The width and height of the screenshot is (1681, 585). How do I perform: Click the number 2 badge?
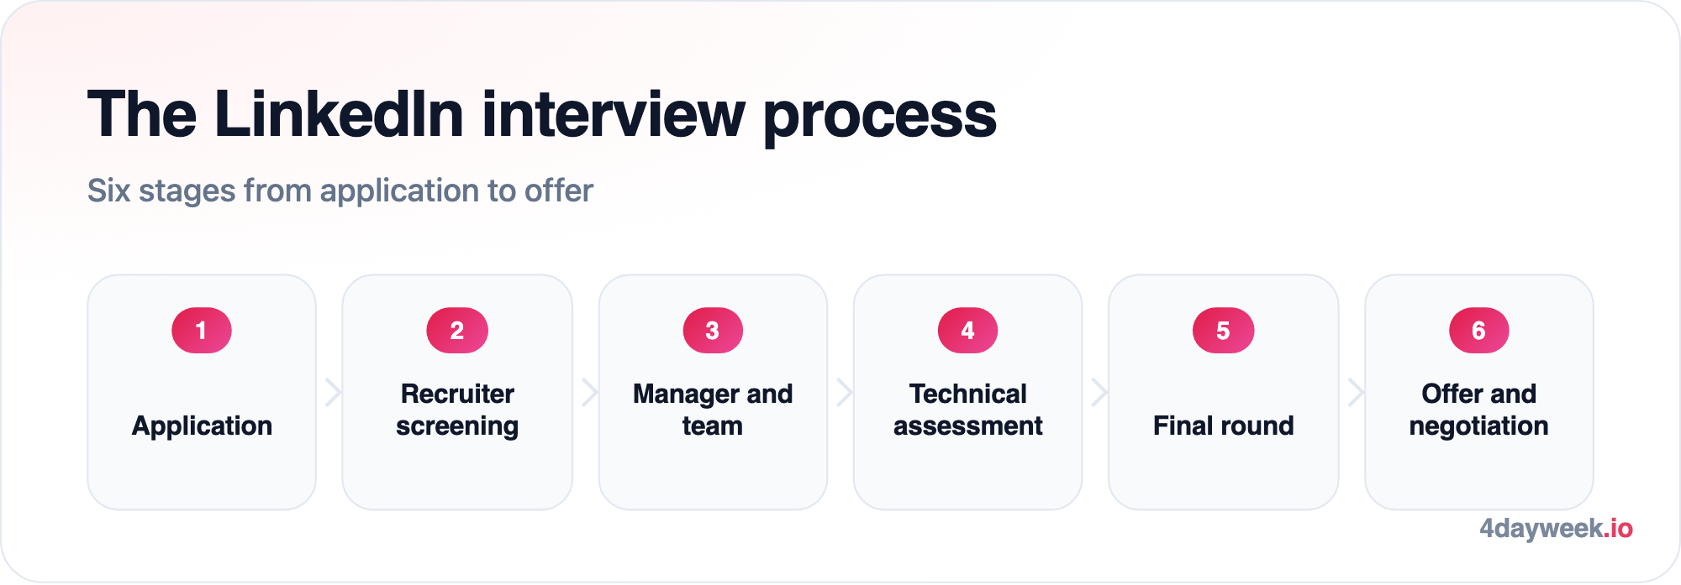tap(457, 331)
